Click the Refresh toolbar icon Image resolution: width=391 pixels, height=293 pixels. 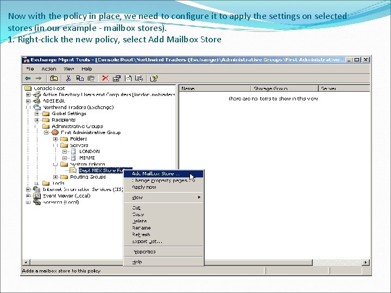pos(128,79)
